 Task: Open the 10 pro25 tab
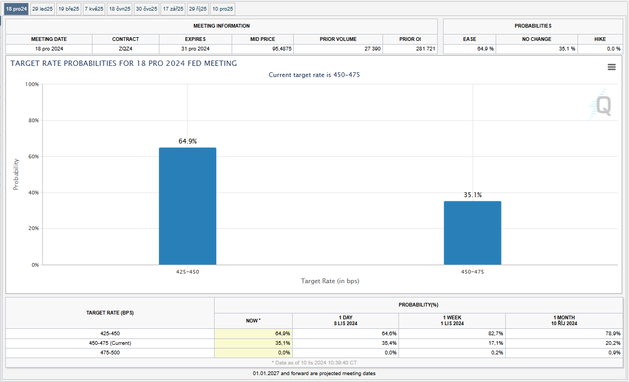(x=223, y=9)
